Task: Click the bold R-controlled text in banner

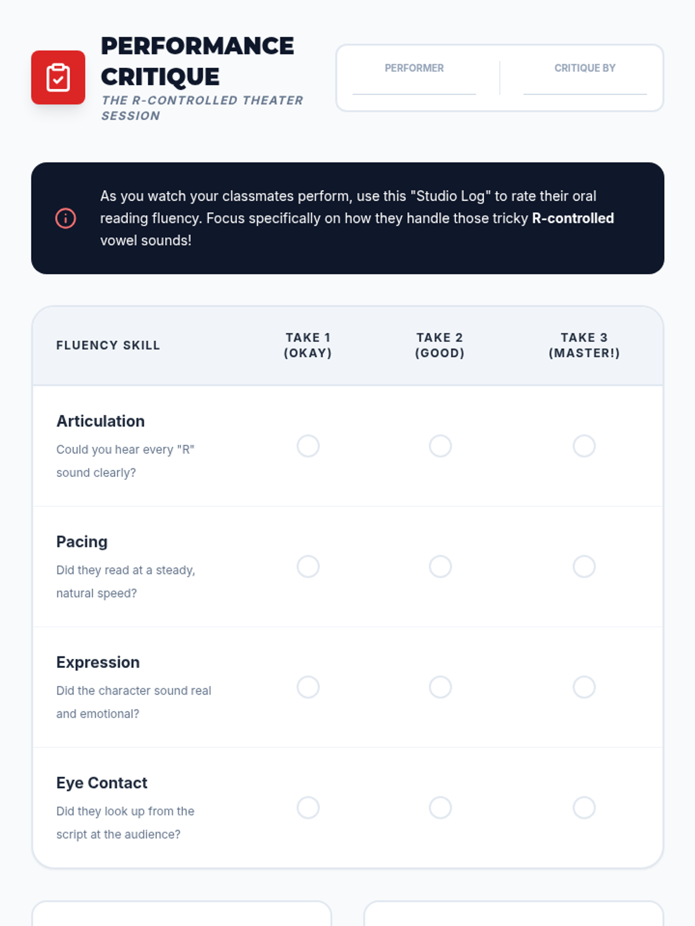Action: tap(573, 218)
